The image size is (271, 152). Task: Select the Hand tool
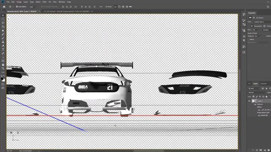click(3, 65)
